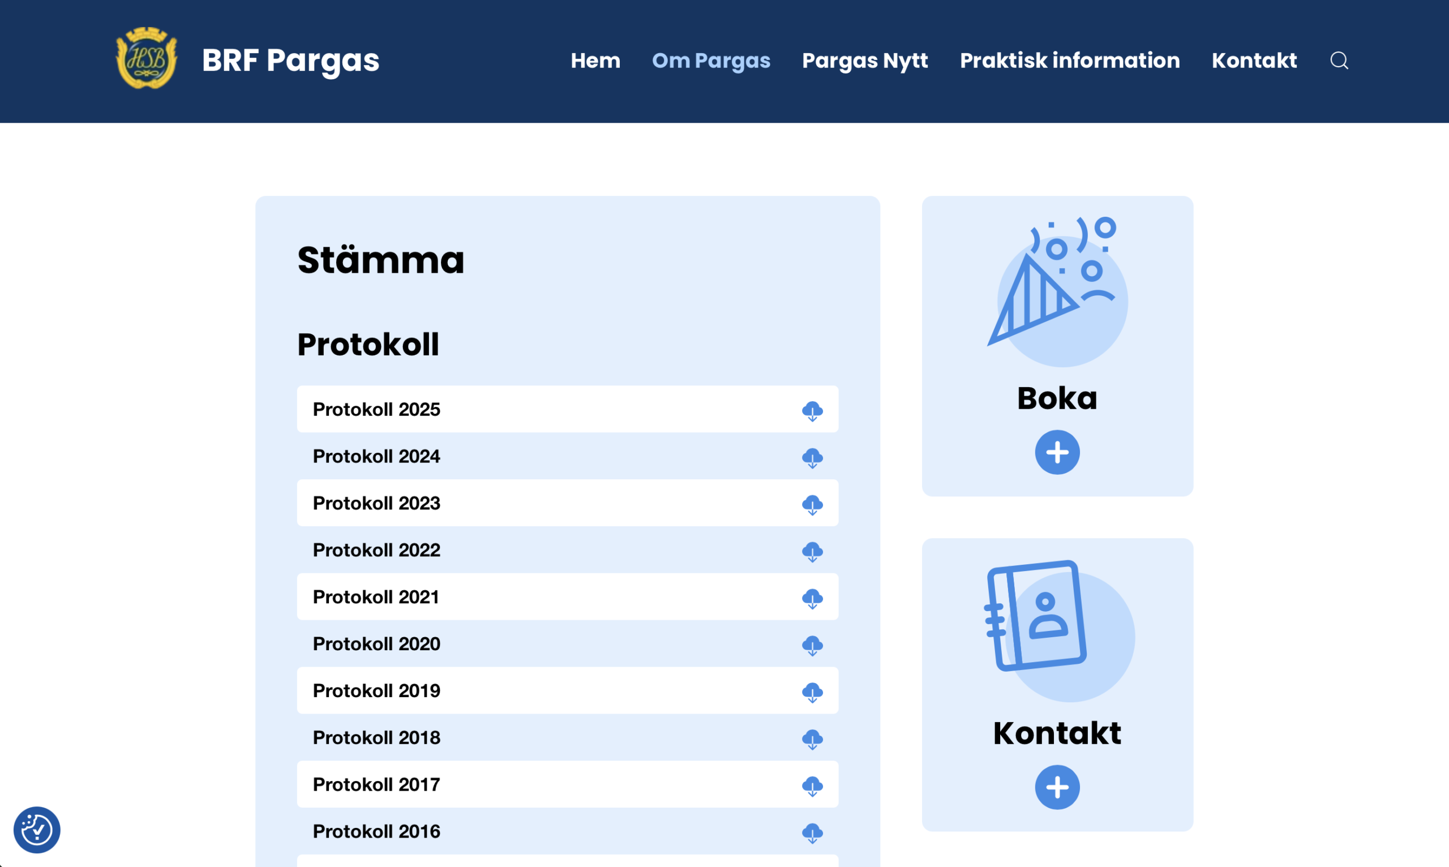
Task: Click download icon beside Protokoll 2018
Action: click(812, 739)
